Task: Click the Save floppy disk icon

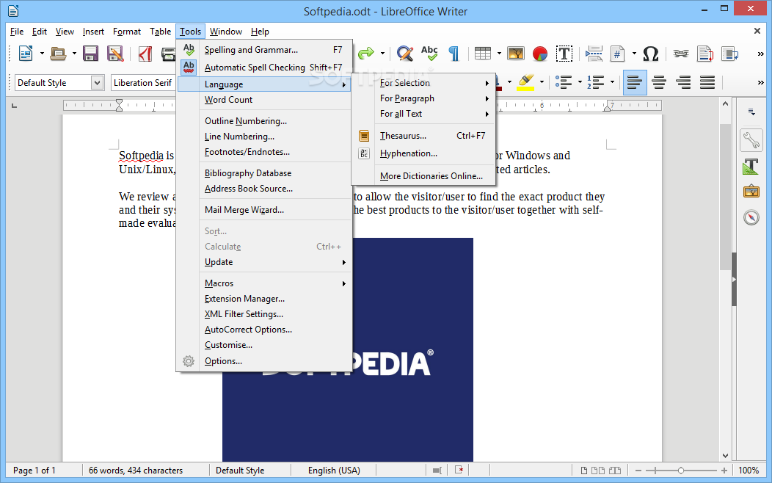Action: 90,53
